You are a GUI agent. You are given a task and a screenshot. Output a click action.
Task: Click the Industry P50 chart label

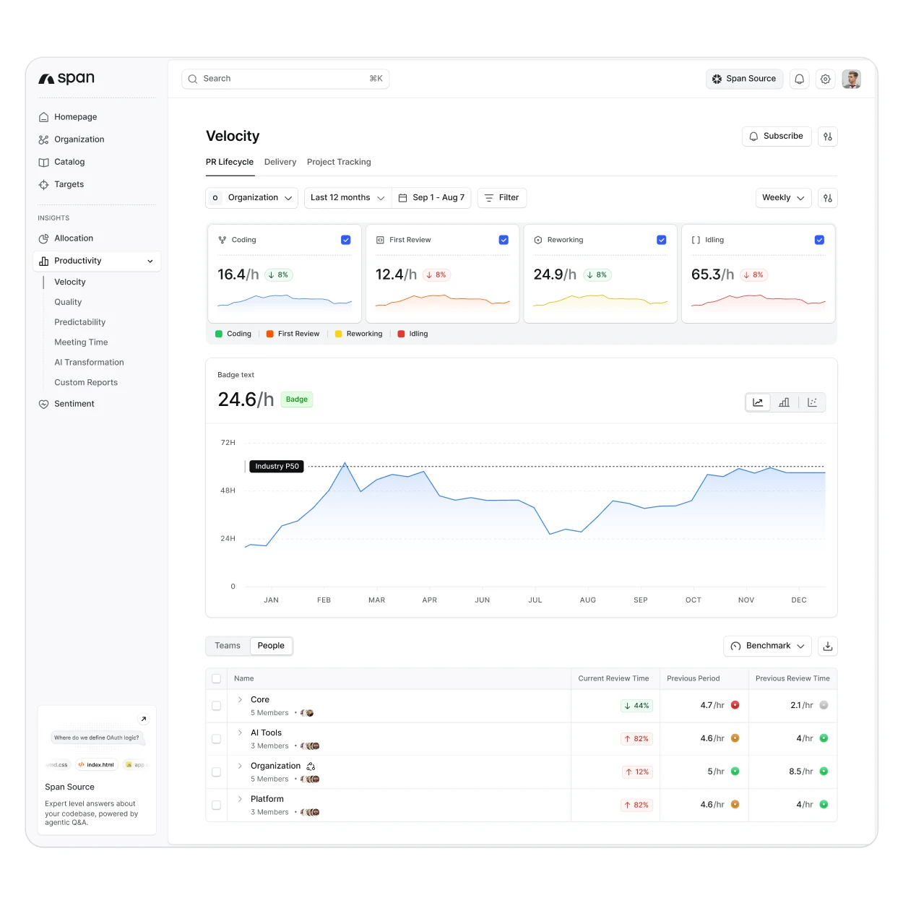click(x=277, y=467)
